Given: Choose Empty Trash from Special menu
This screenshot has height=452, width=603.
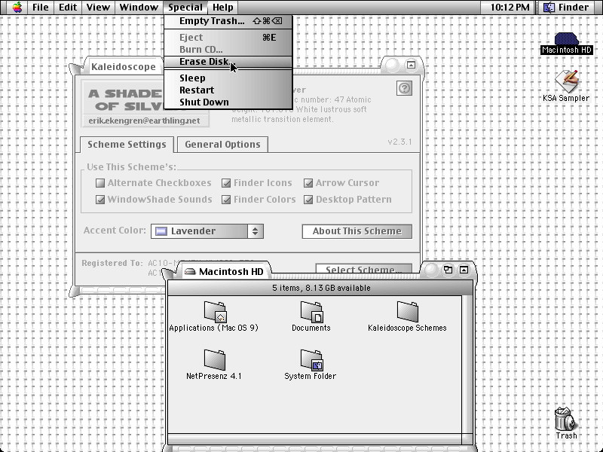Looking at the screenshot, I should [x=228, y=21].
